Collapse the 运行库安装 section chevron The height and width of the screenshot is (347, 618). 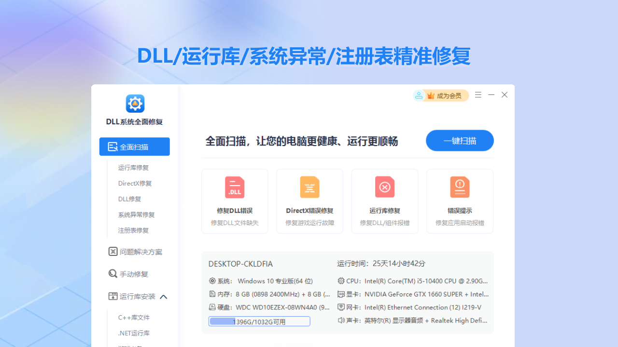164,297
